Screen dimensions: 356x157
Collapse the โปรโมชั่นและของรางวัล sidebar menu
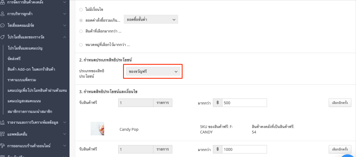64,37
